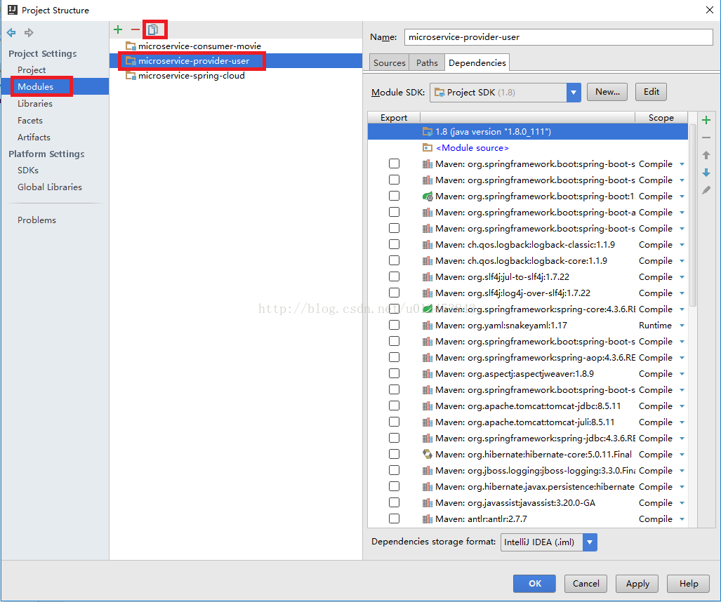Click library icon of tomcat-jdbc:8.5.11

pos(428,406)
